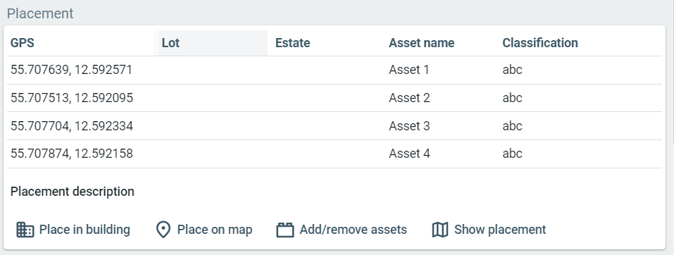Click the Asset name column header
674x255 pixels.
(x=422, y=43)
